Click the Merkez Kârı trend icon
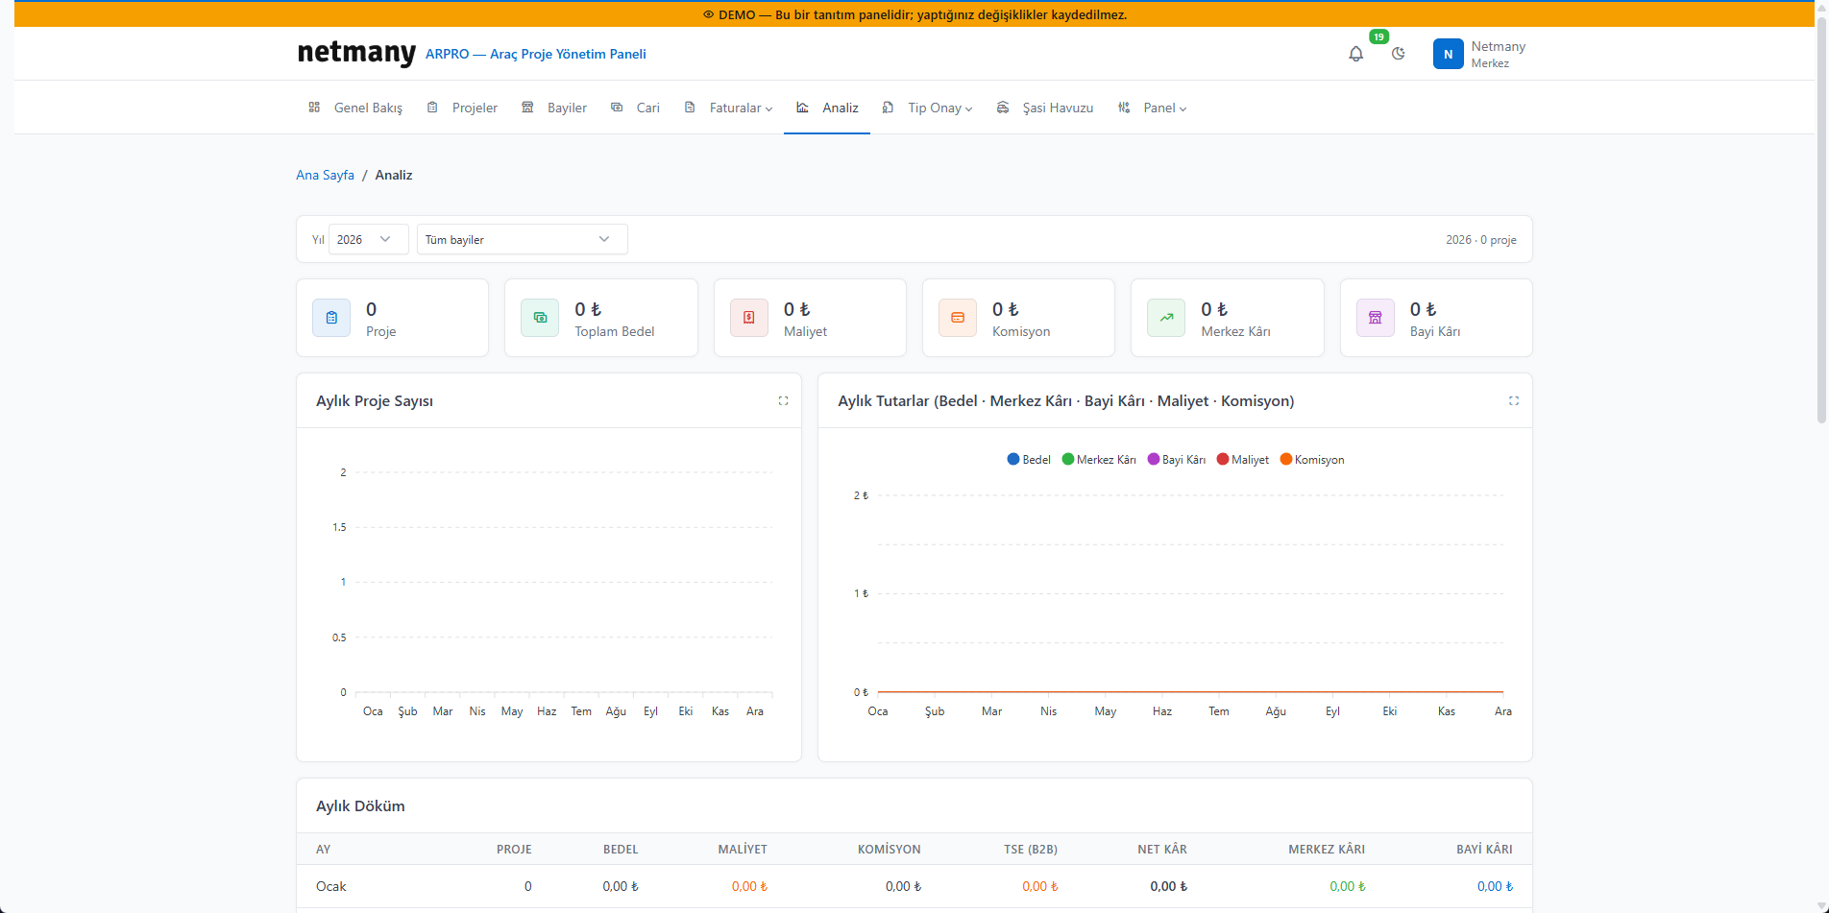 click(1166, 318)
